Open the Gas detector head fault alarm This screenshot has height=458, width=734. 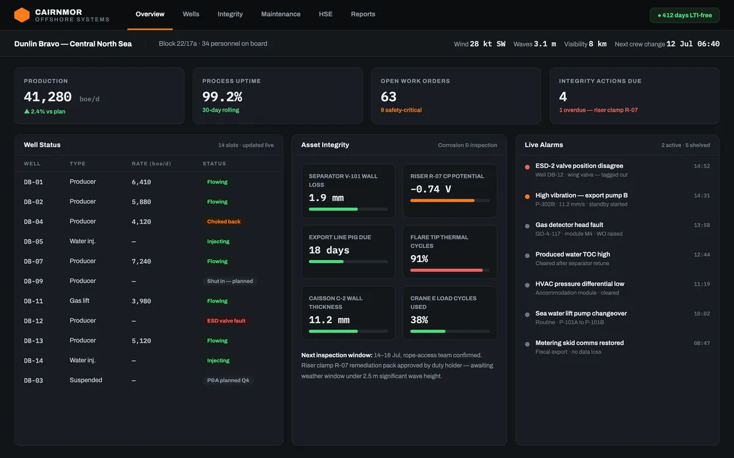point(617,229)
